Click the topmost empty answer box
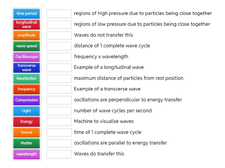This screenshot has width=225, height=168. click(59, 13)
